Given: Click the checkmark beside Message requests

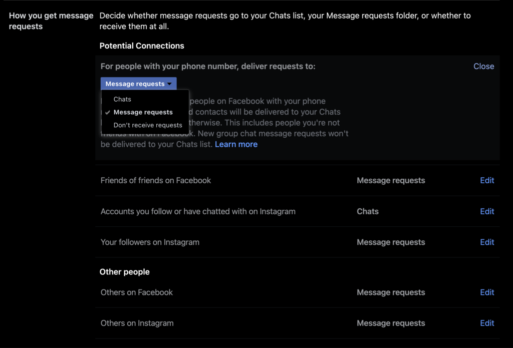Looking at the screenshot, I should point(107,112).
